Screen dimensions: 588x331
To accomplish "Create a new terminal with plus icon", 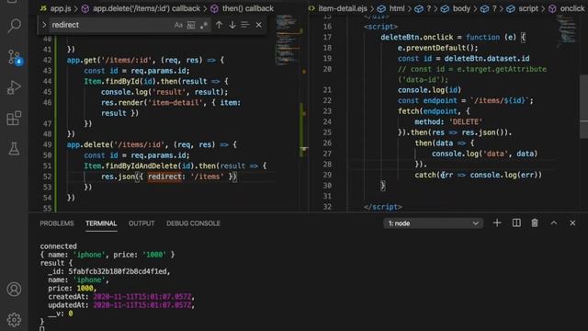I will (497, 223).
